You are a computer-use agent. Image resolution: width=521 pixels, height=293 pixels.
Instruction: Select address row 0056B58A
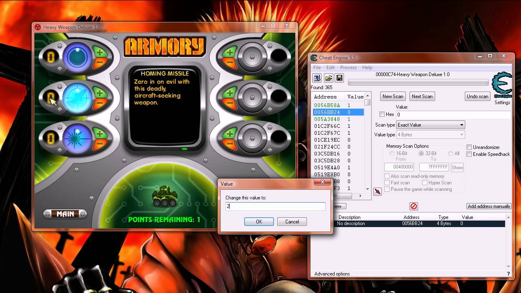(x=338, y=105)
